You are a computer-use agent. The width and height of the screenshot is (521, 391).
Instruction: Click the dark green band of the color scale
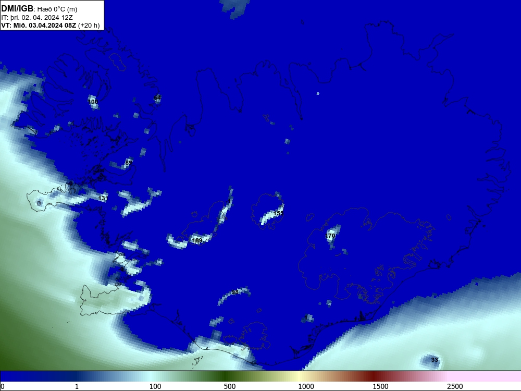tap(226, 376)
